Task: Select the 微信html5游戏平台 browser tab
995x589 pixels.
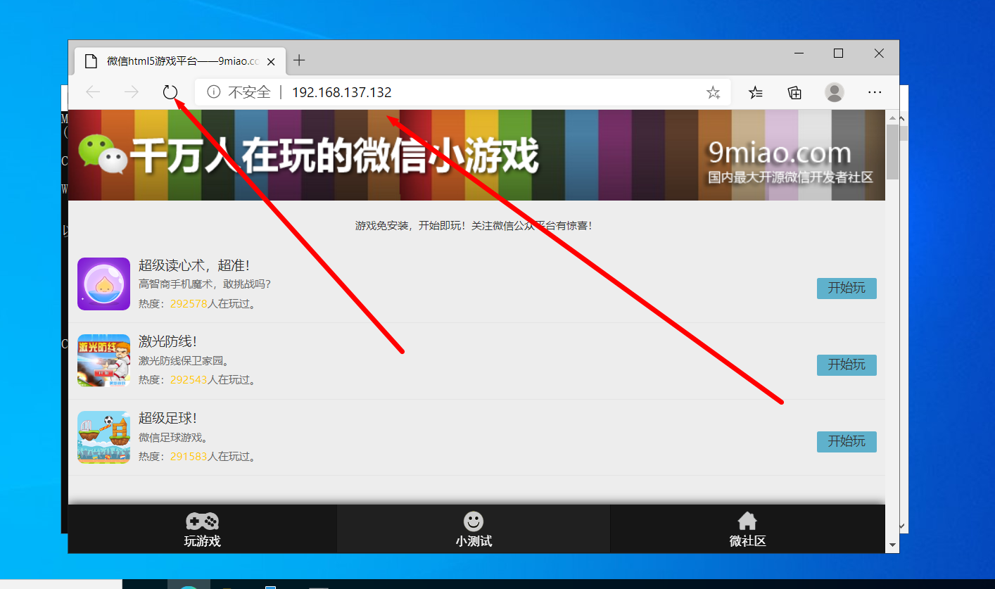Action: (180, 61)
